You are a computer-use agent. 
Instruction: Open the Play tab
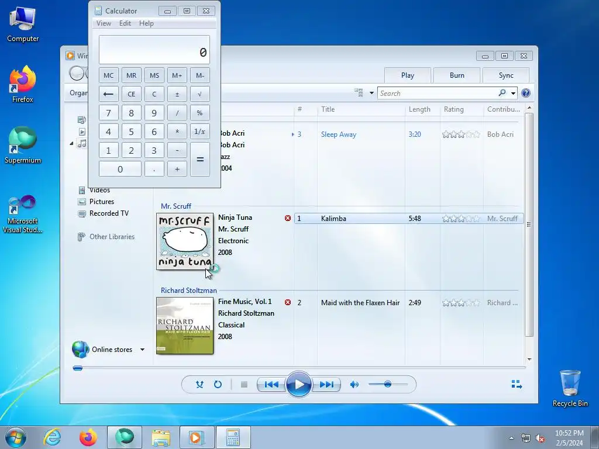click(x=408, y=75)
